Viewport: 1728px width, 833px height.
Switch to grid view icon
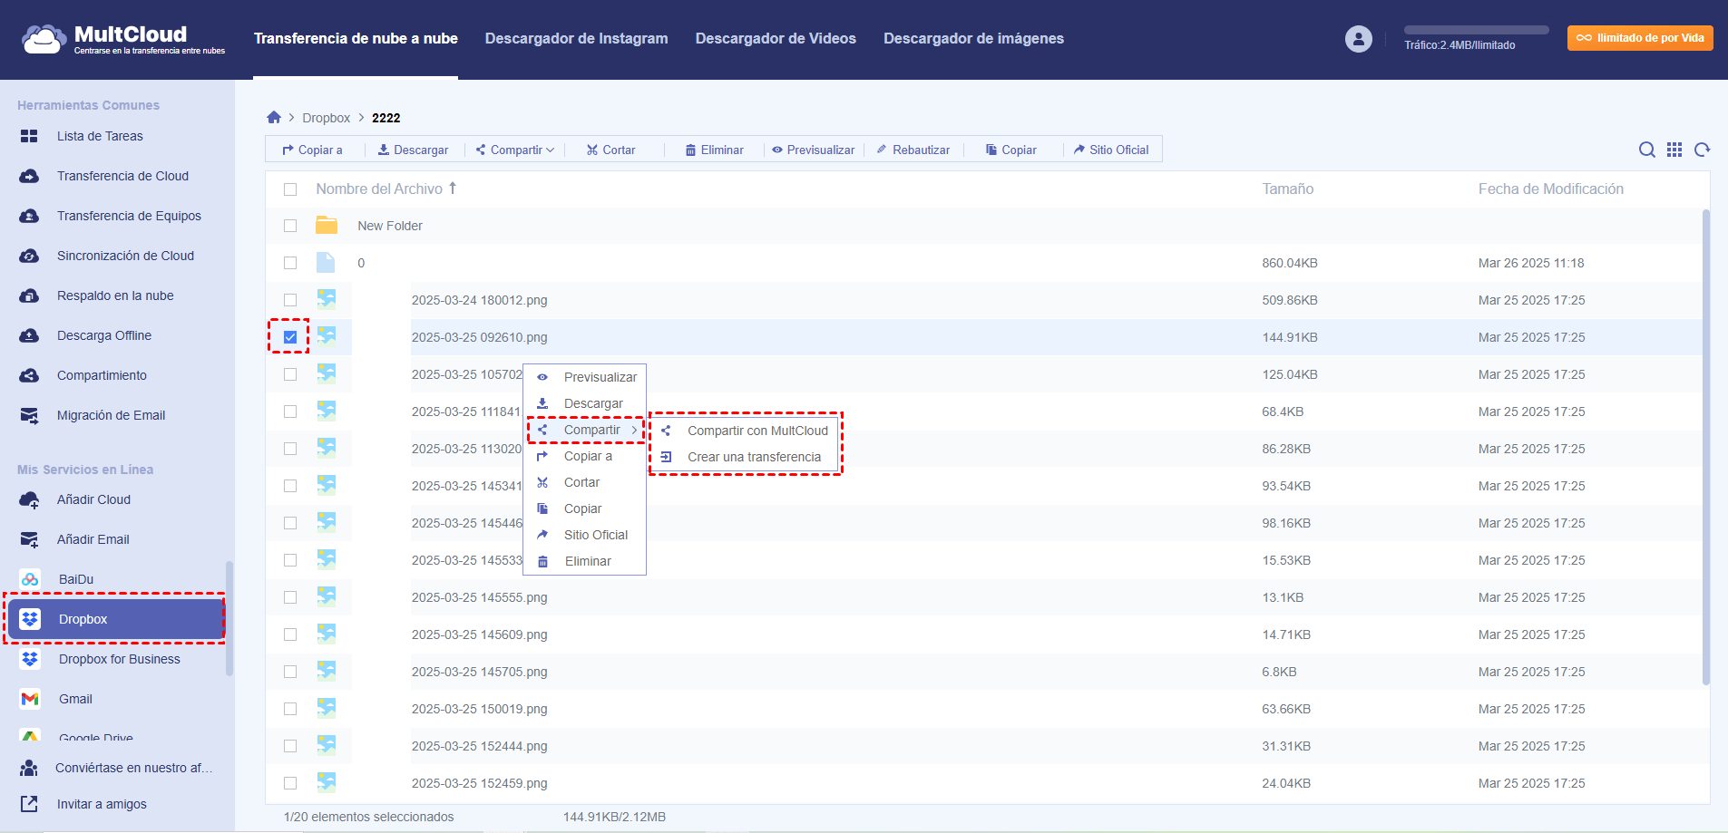point(1674,150)
